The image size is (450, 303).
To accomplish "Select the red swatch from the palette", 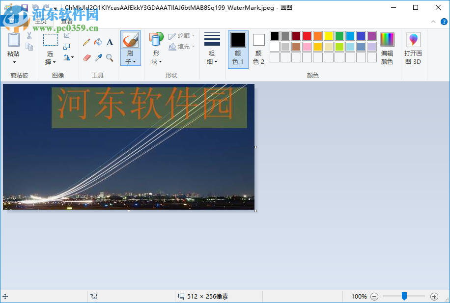I will (x=308, y=35).
